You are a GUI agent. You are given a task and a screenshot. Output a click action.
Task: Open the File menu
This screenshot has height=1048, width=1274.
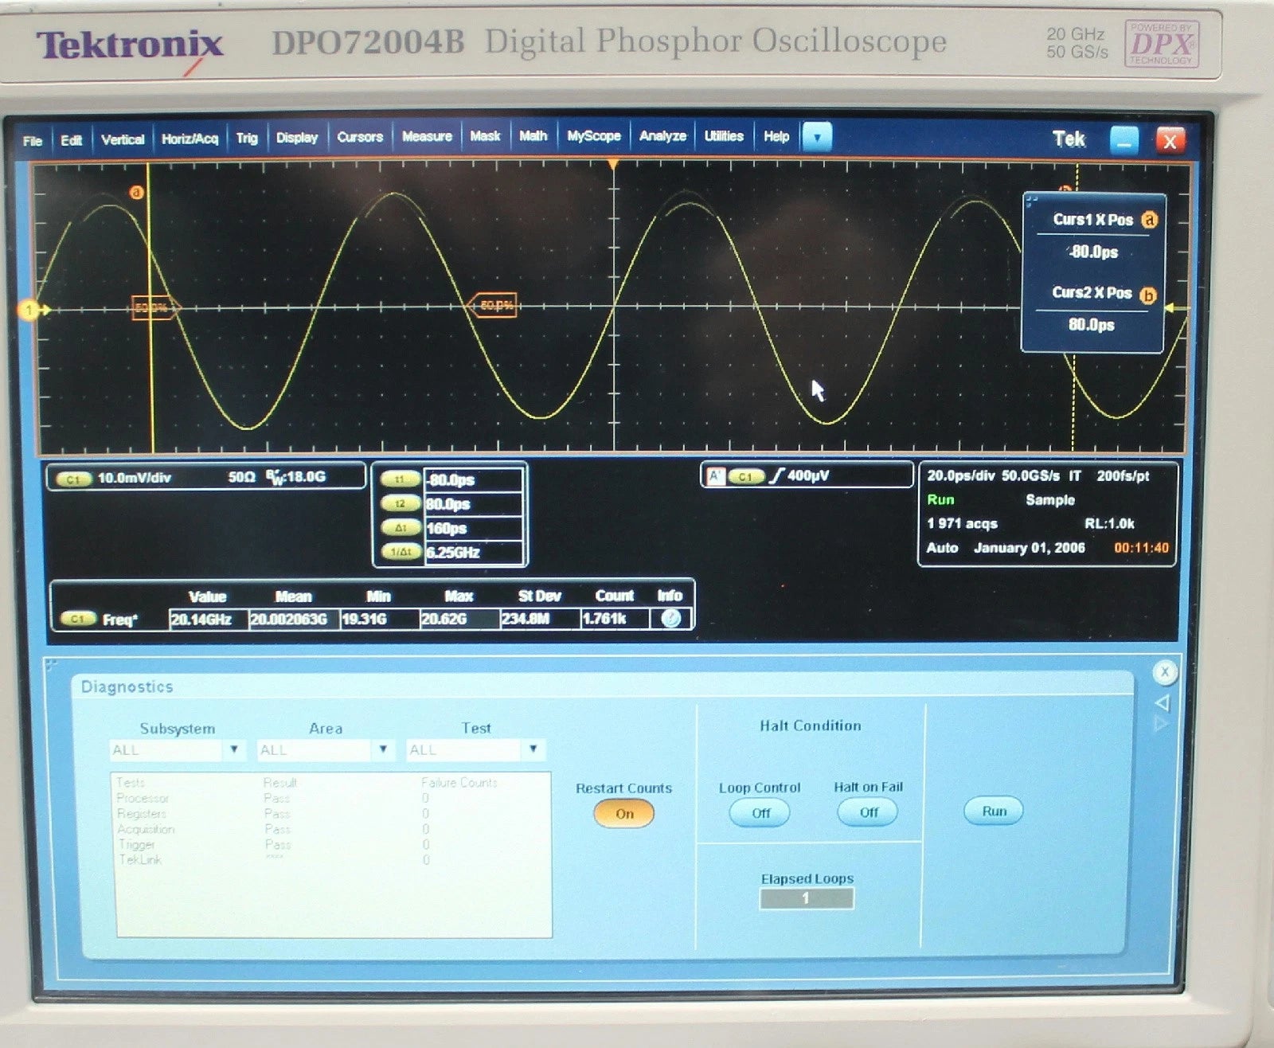tap(33, 140)
